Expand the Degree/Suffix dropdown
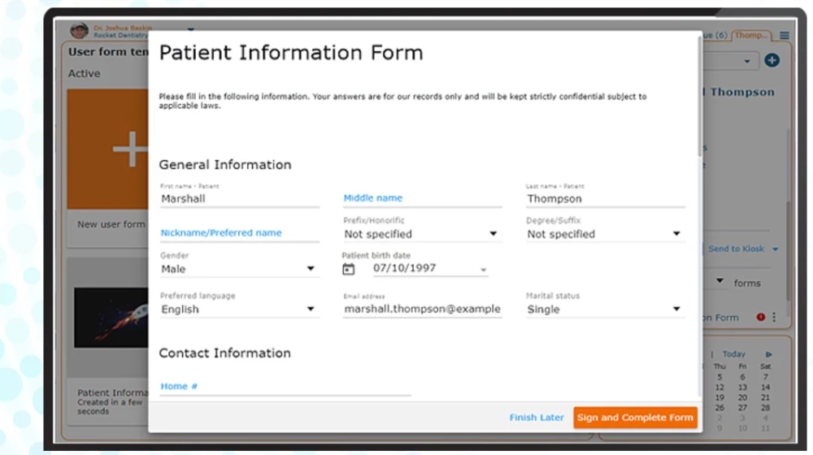 pos(676,234)
